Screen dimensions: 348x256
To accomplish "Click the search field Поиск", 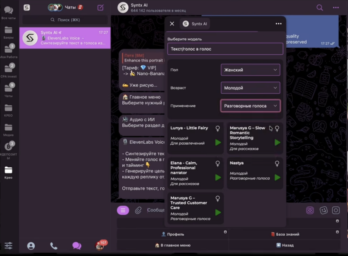I will pyautogui.click(x=65, y=20).
